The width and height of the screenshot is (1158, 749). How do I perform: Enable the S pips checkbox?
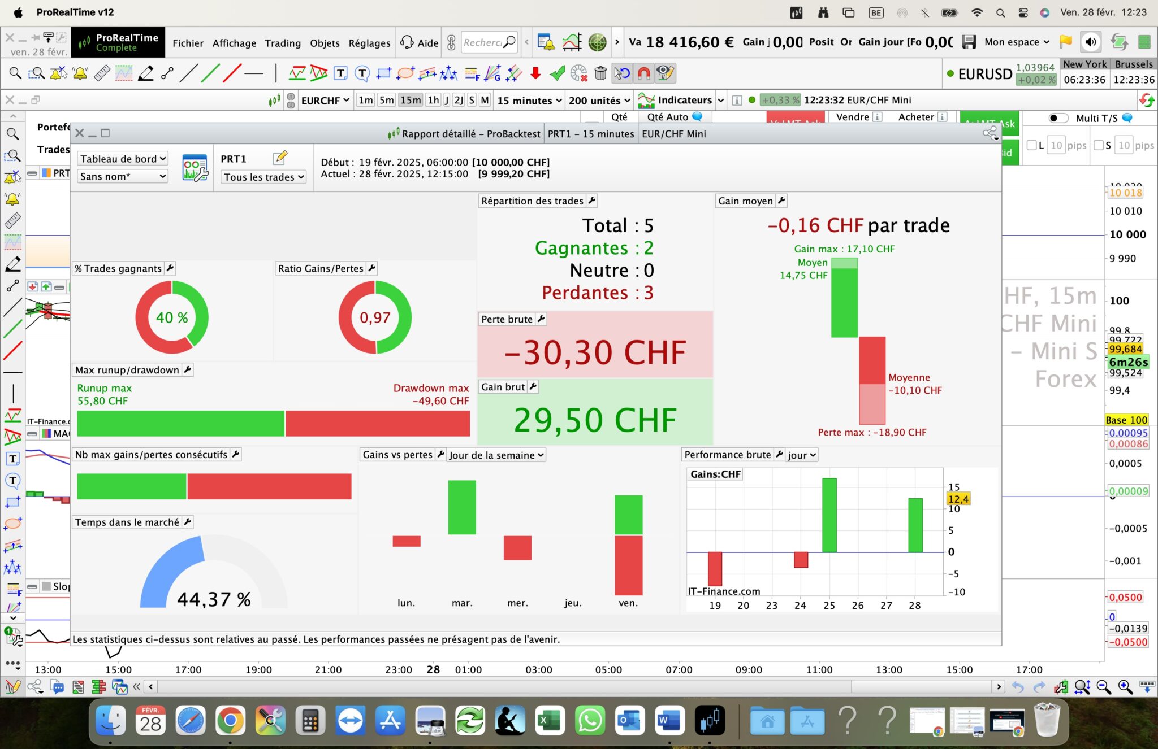pos(1098,146)
